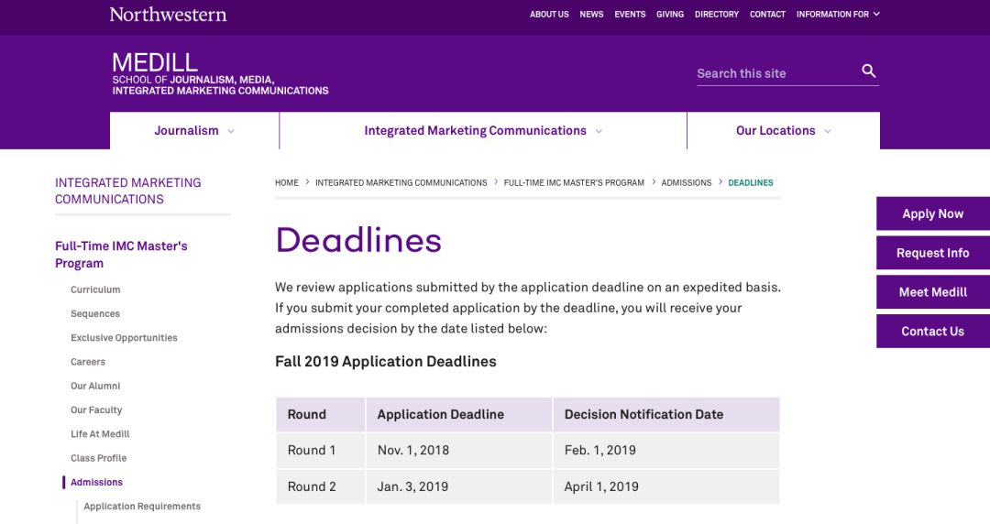Open Sequences in the sidebar
The image size is (990, 524).
tap(95, 313)
